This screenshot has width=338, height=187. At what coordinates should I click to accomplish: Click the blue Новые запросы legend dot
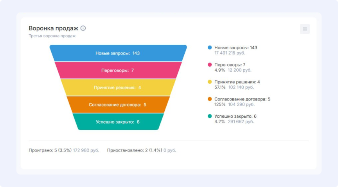pos(210,48)
